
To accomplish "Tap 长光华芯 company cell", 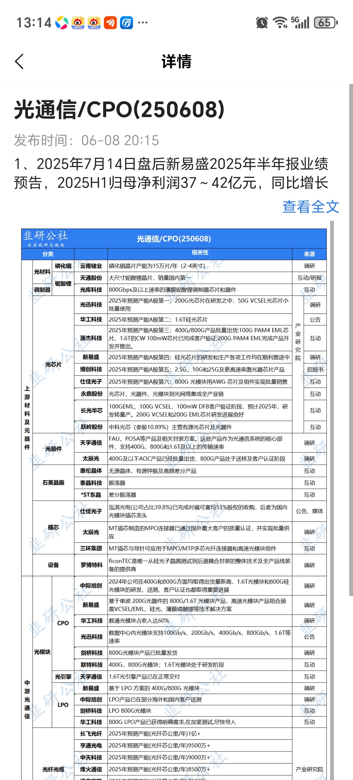I will coord(91,411).
